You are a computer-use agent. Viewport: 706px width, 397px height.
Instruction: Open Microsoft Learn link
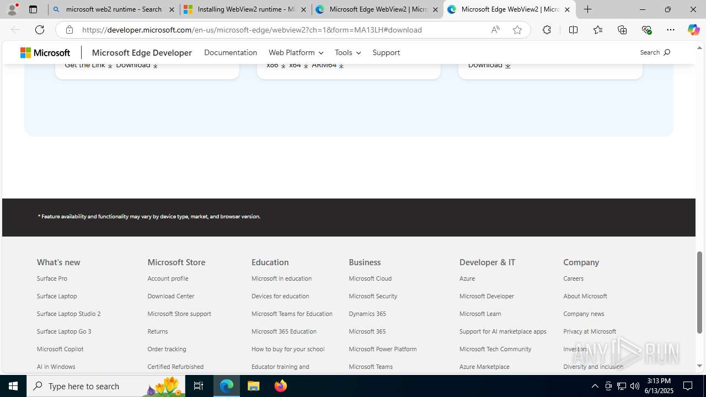click(480, 314)
